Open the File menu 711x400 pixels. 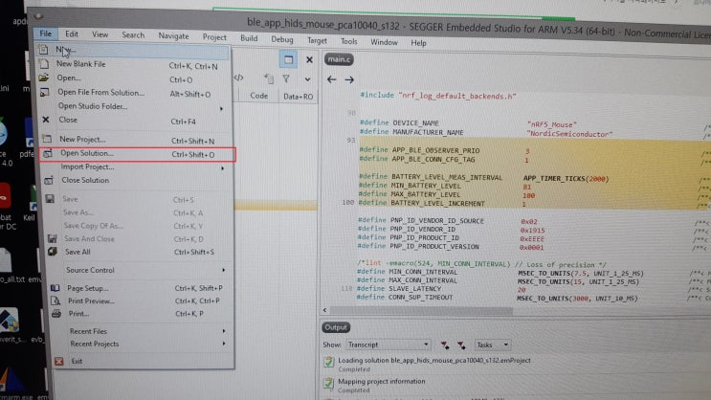(45, 33)
